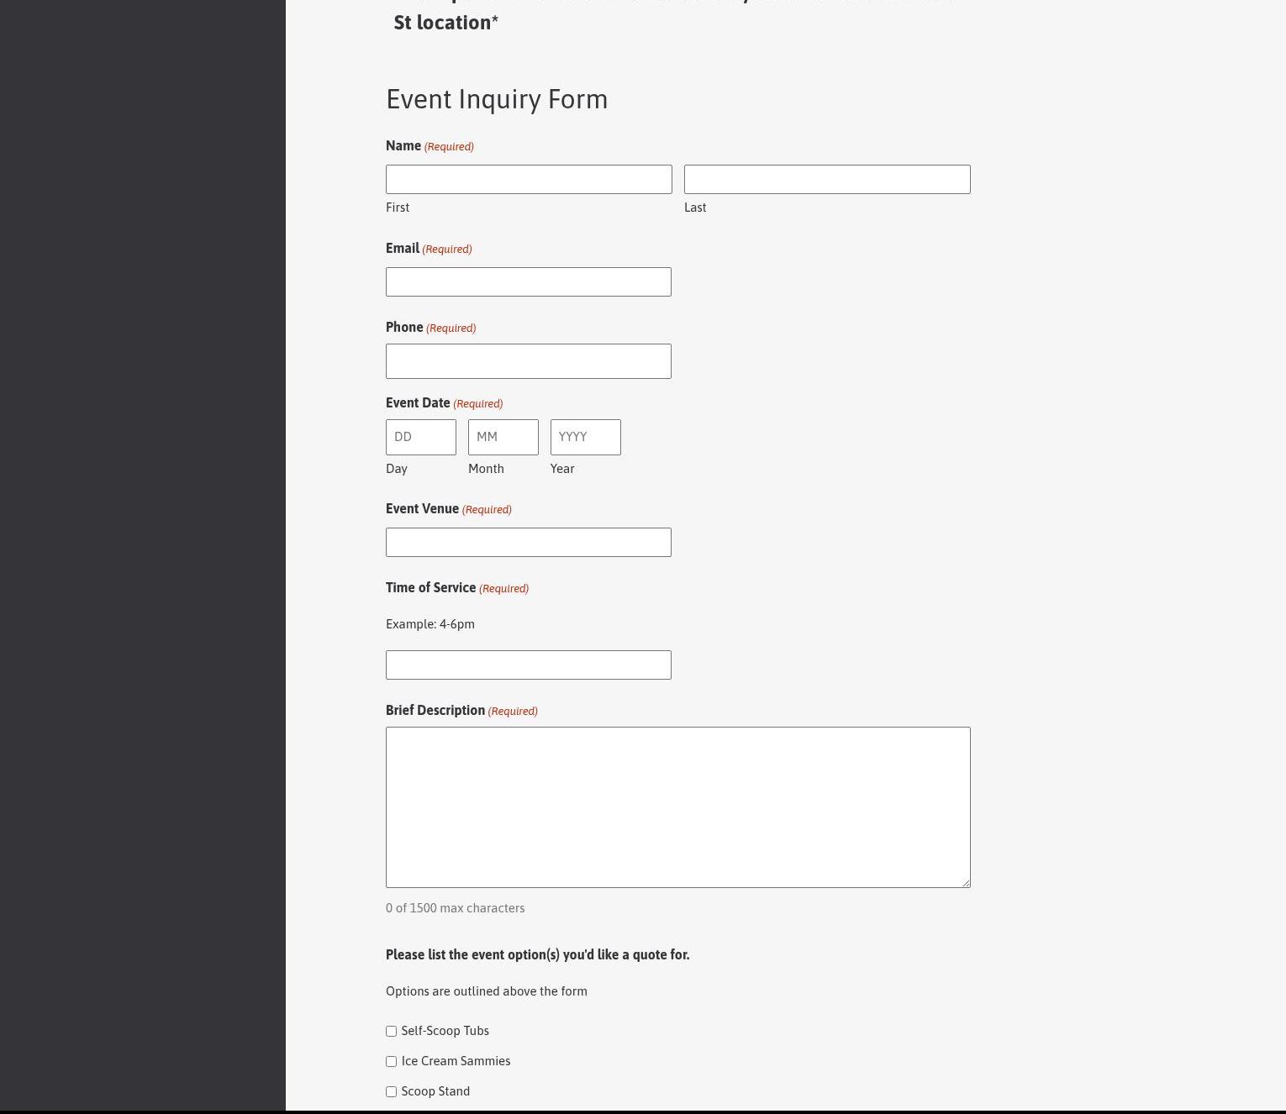Check the Scoop Stand option
This screenshot has width=1286, height=1114.
(x=391, y=1091)
